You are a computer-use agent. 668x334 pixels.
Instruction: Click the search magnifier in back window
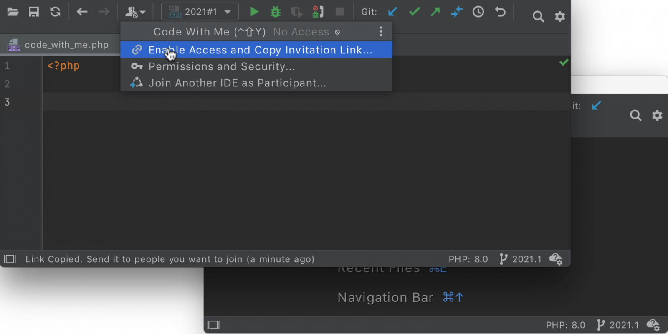(x=635, y=115)
